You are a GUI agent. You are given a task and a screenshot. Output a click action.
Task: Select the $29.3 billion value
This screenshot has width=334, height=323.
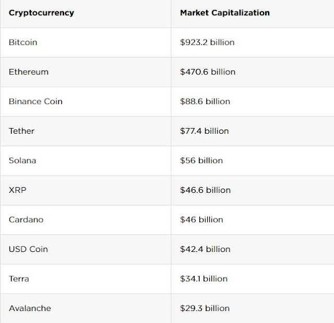205,308
